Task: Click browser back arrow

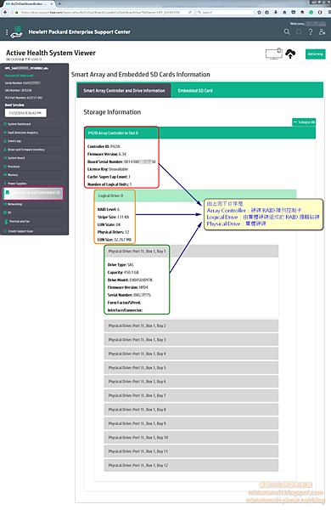Action: (5, 13)
